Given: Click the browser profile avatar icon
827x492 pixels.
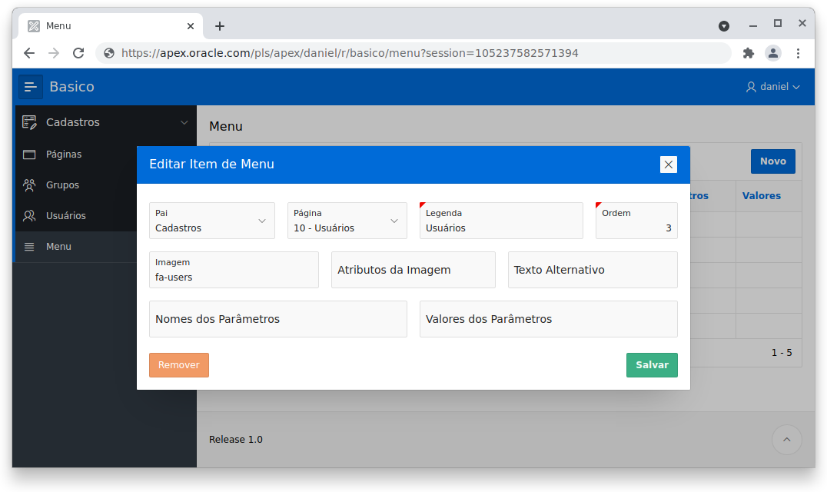Looking at the screenshot, I should 772,53.
